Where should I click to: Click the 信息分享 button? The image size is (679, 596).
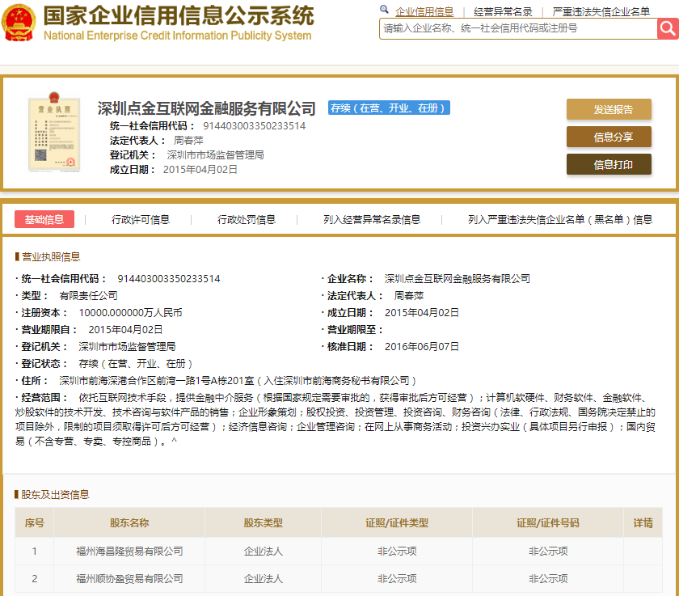click(609, 137)
